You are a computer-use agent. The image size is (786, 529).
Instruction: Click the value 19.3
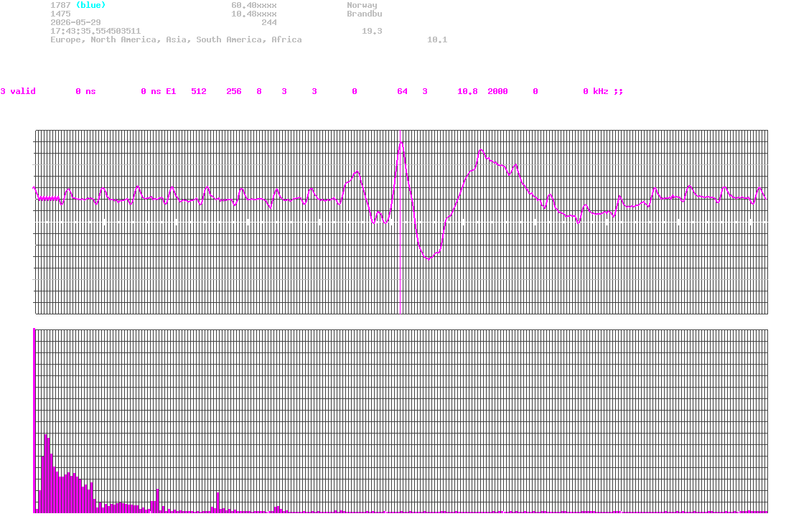click(x=372, y=31)
